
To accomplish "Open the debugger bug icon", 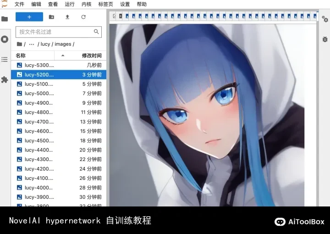I will pyautogui.click(x=325, y=39).
